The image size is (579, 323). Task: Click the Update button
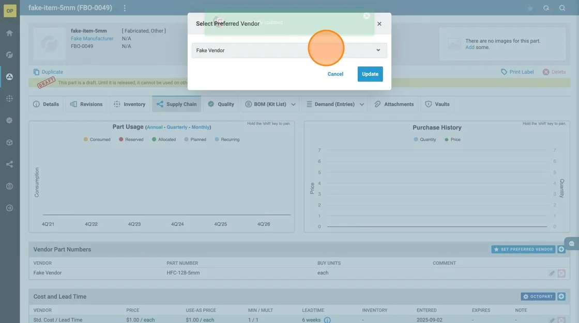pos(370,74)
